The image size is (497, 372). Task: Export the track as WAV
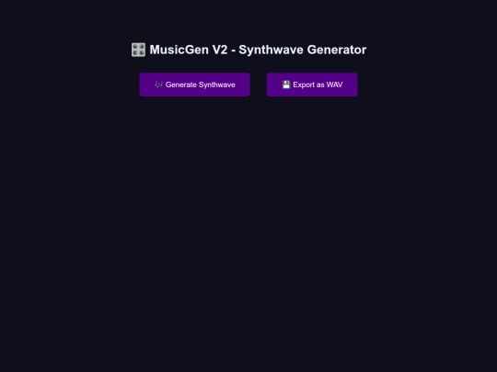point(312,85)
